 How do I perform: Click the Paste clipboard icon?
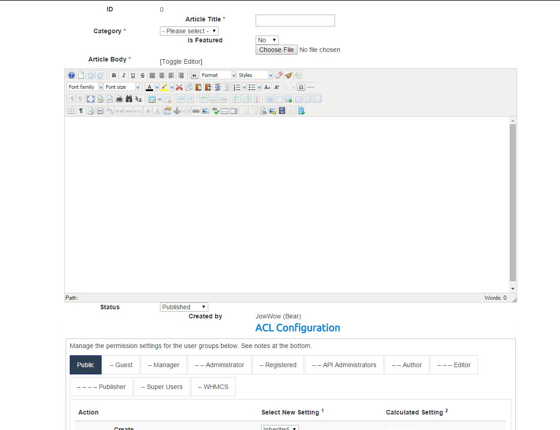click(x=198, y=87)
